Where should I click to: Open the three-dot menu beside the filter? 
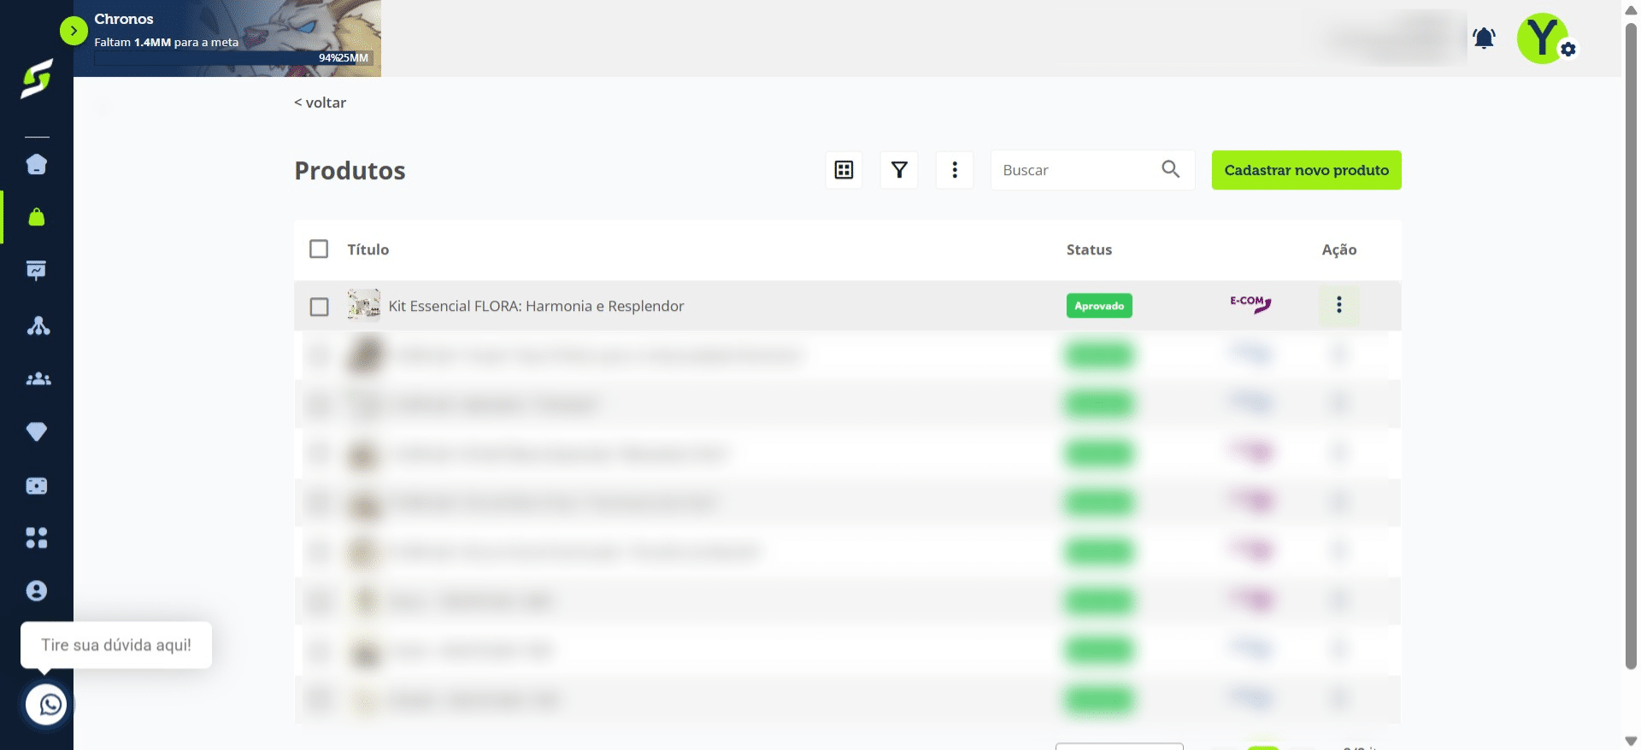click(955, 170)
